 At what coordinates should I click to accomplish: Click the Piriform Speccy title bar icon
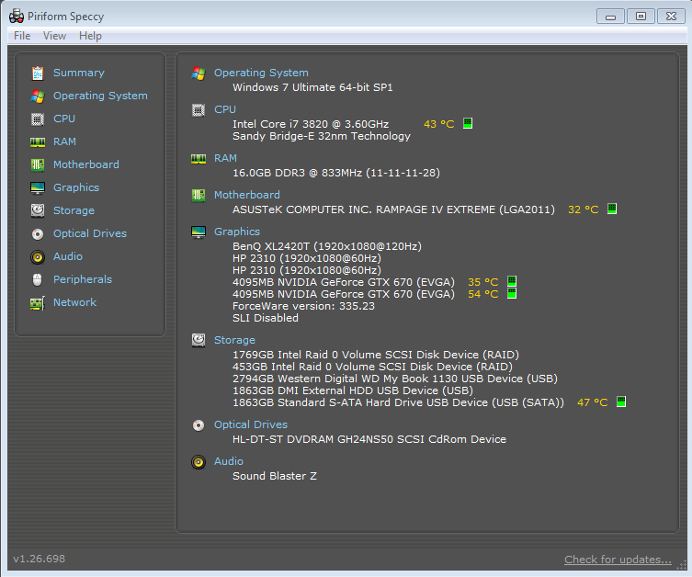pyautogui.click(x=17, y=17)
